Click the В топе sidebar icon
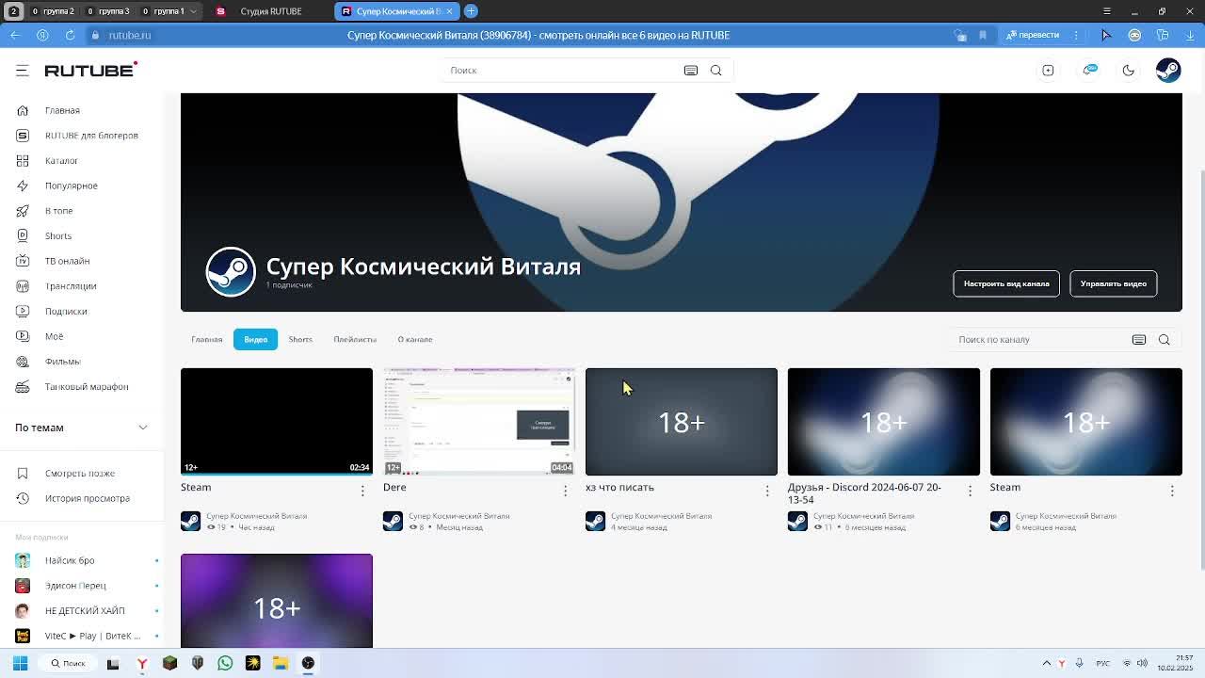The width and height of the screenshot is (1205, 678). (x=23, y=211)
